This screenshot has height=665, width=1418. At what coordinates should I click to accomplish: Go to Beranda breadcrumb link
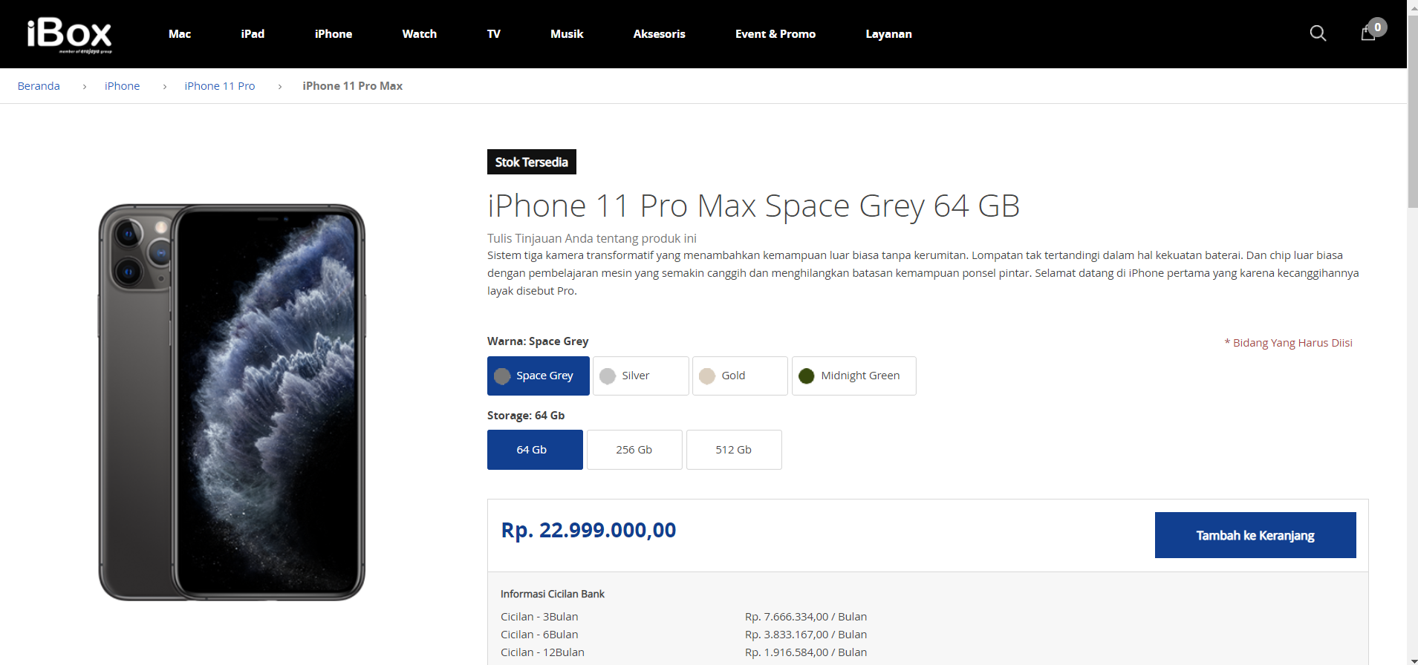pos(39,86)
